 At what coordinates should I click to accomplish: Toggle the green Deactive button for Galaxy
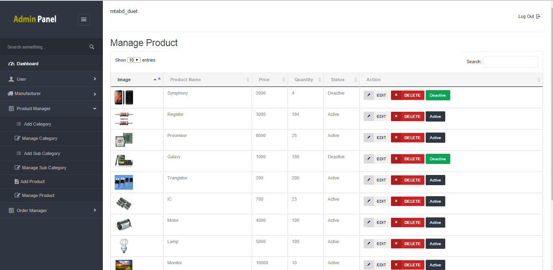point(438,159)
